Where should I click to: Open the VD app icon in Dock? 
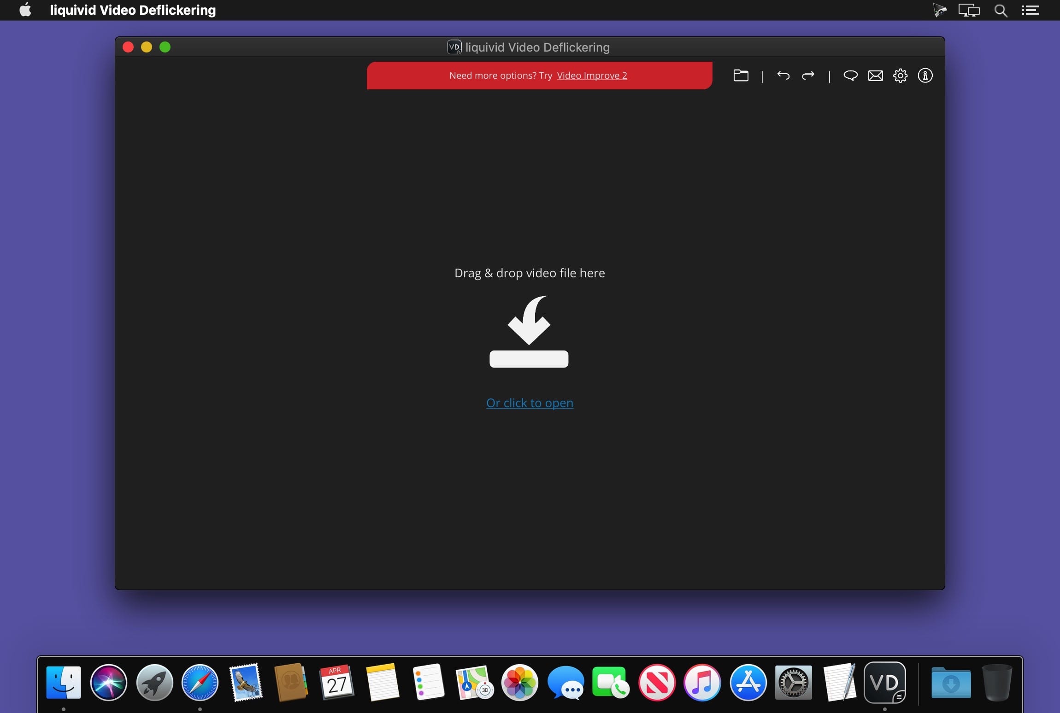coord(884,683)
